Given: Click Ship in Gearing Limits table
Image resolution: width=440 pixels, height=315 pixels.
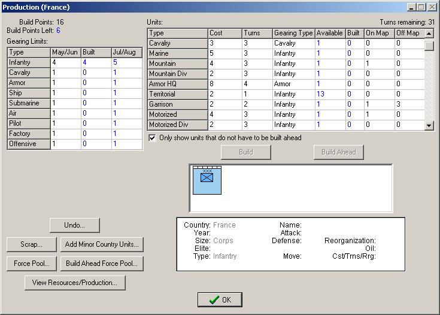Looking at the screenshot, I should click(x=29, y=93).
